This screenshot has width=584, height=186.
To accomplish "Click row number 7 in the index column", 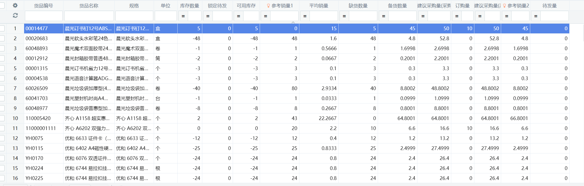I will [15, 88].
